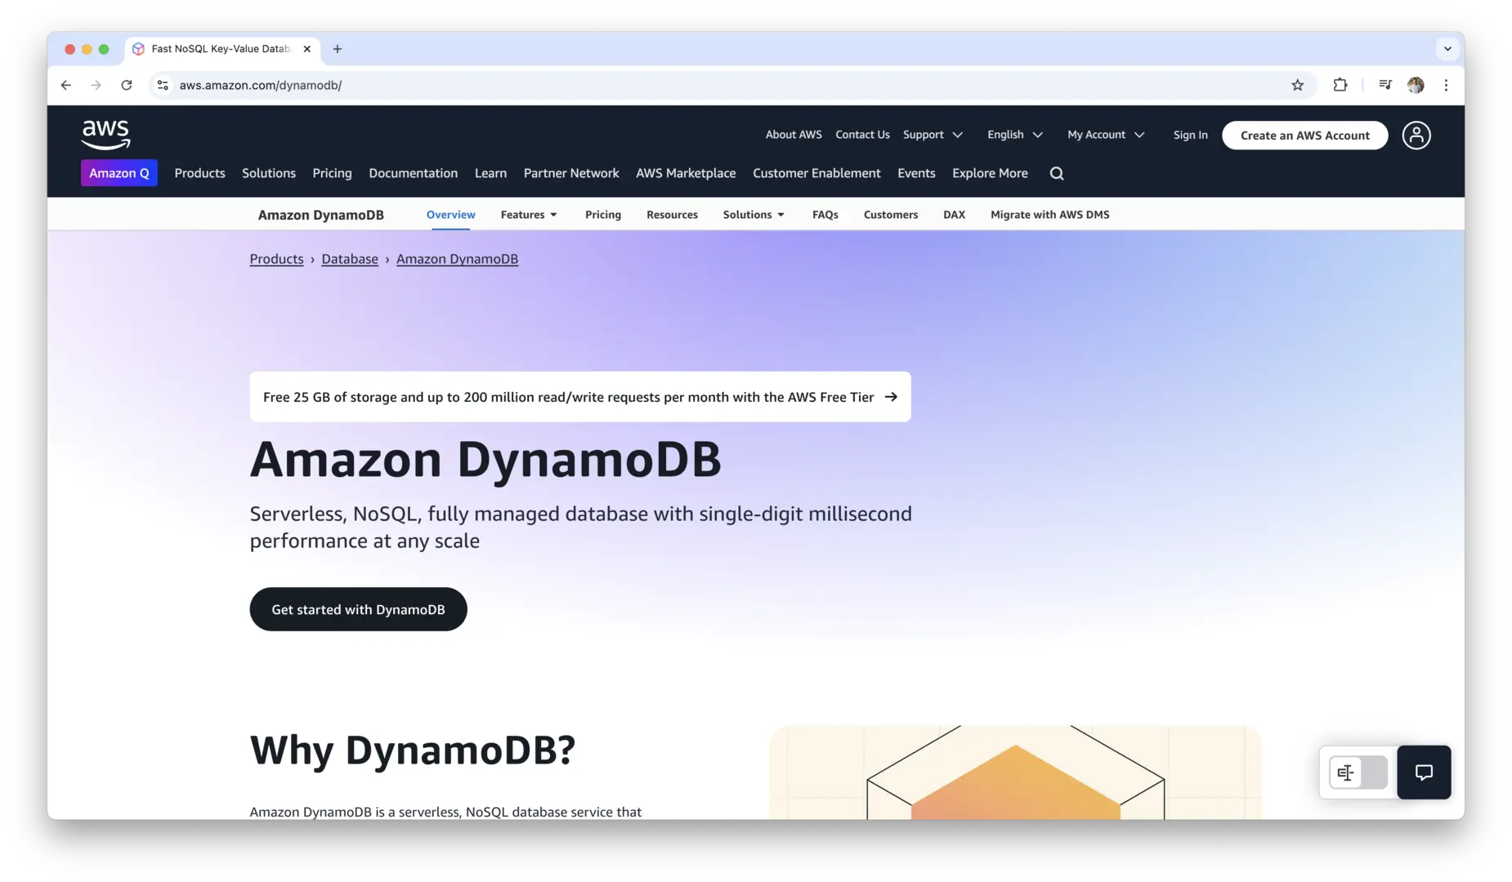Select the DAX tab

[x=954, y=215]
